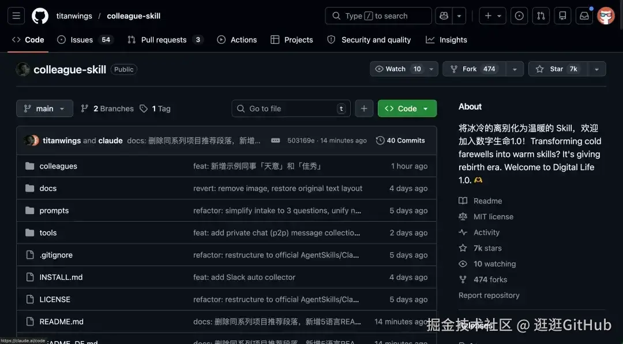Expand the Watch options dropdown arrow

pos(431,69)
